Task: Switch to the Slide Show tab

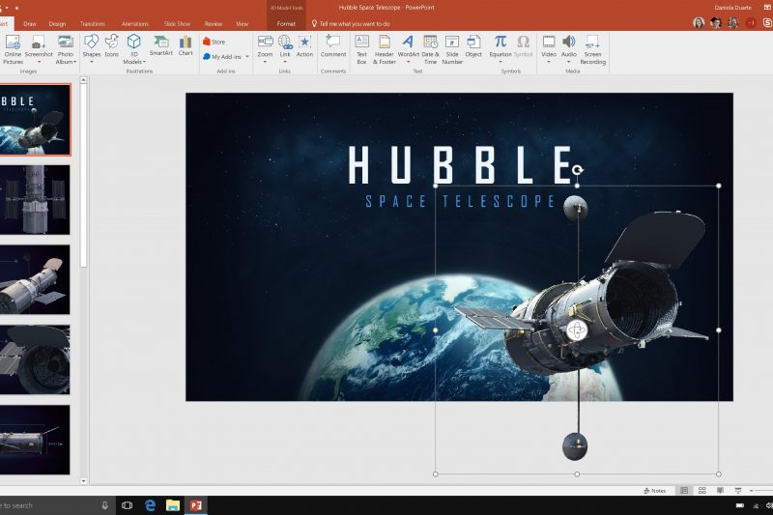Action: click(177, 23)
